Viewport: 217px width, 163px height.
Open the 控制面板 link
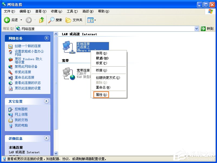point(21,109)
